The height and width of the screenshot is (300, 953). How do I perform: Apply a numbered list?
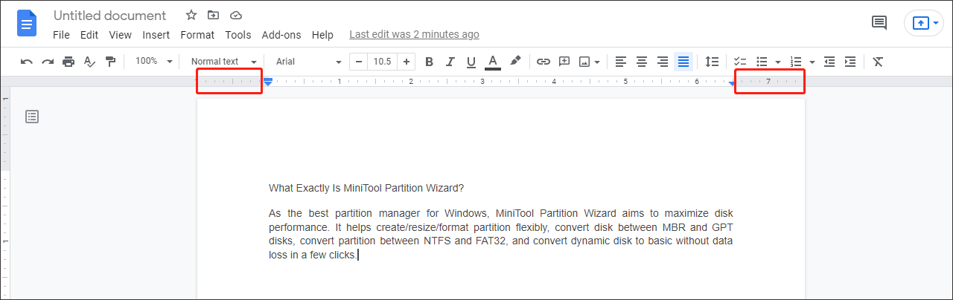[x=796, y=62]
